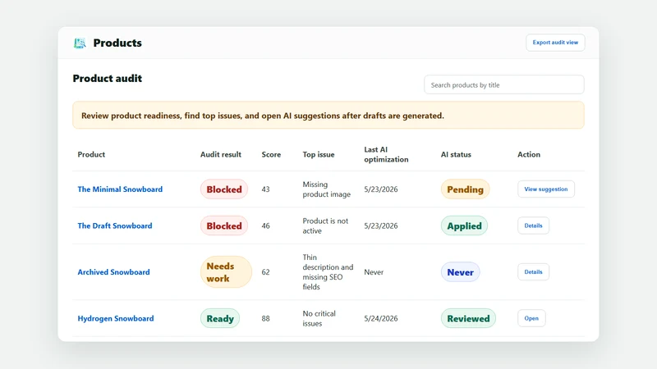Image resolution: width=657 pixels, height=369 pixels.
Task: Focus the Search products by title field
Action: 504,85
